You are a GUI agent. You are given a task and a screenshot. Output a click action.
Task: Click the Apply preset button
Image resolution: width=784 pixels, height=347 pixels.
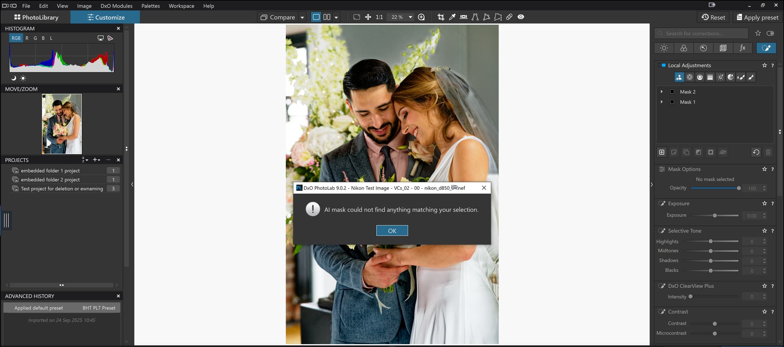pos(757,17)
